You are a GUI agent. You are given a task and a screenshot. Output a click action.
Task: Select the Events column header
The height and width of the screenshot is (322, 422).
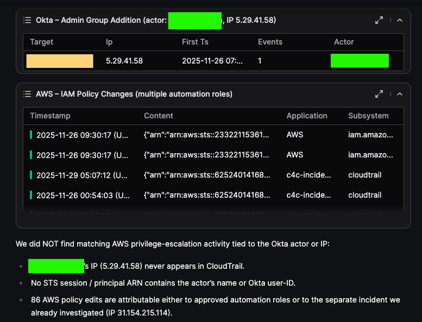(270, 42)
